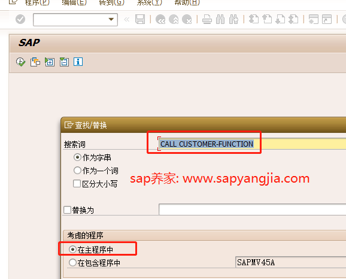Image resolution: width=346 pixels, height=279 pixels.
Task: Click the Print icon in toolbar
Action: click(x=207, y=19)
